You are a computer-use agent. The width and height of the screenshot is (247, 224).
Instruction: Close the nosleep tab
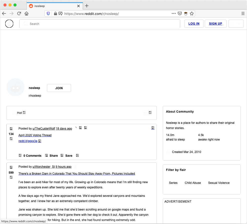78,6
